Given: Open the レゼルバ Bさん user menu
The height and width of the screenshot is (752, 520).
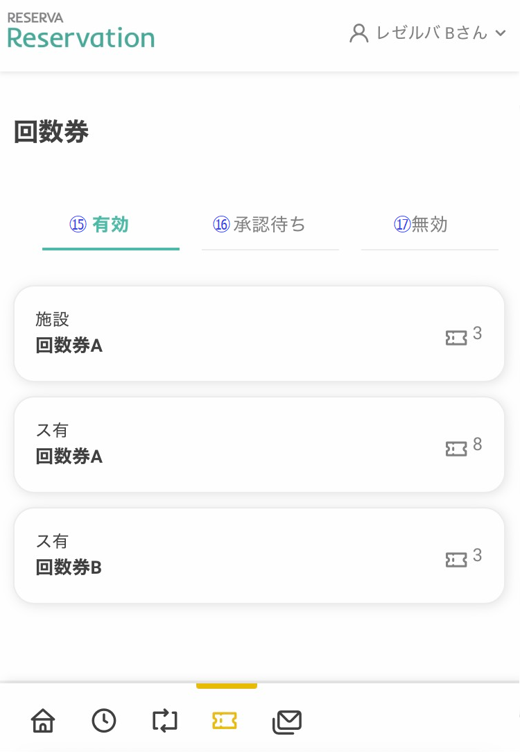Looking at the screenshot, I should pyautogui.click(x=428, y=33).
